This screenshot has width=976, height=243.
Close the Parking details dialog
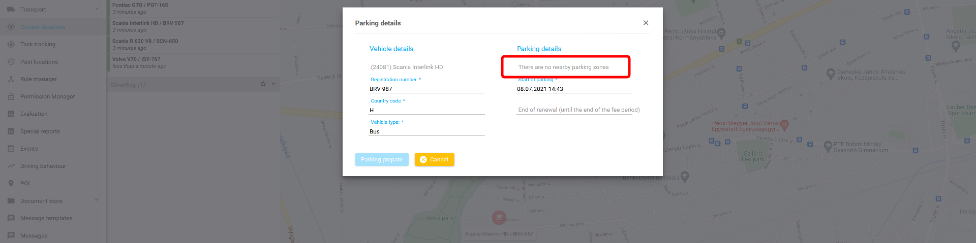pyautogui.click(x=646, y=23)
